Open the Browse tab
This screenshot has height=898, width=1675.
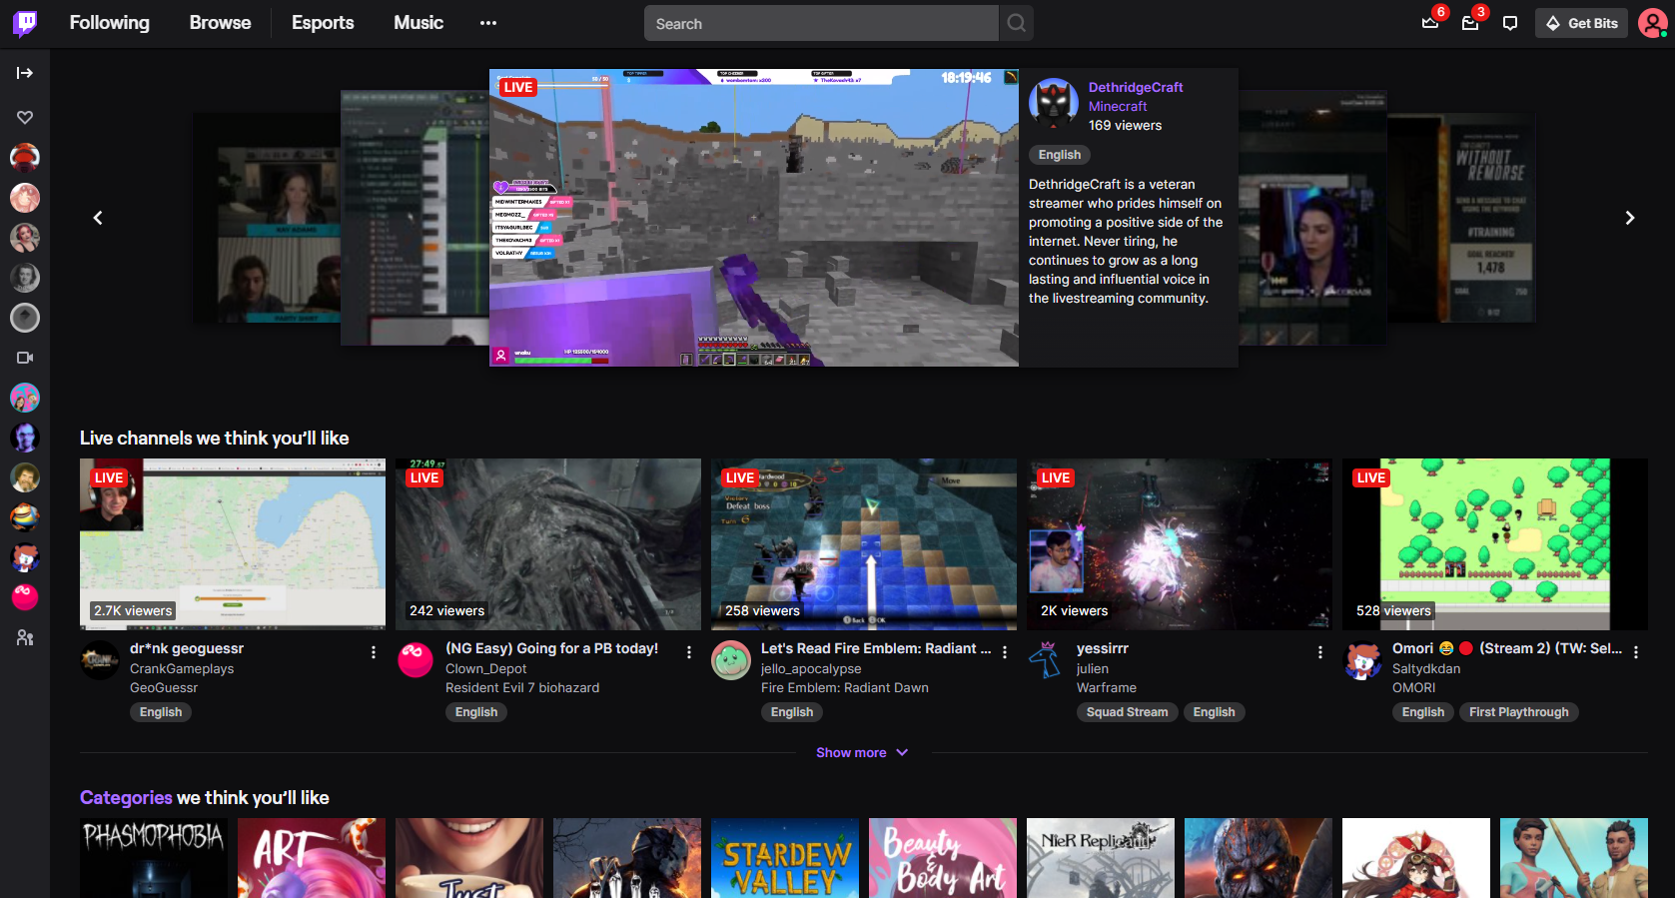click(x=221, y=23)
